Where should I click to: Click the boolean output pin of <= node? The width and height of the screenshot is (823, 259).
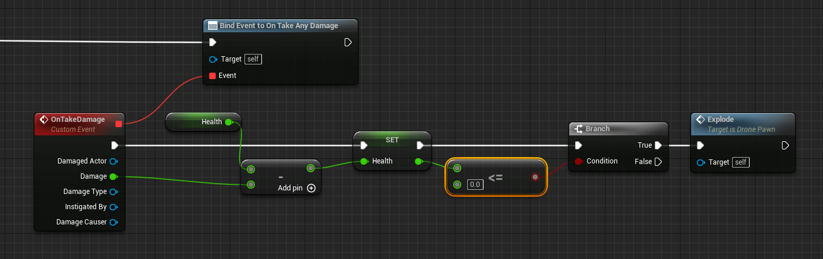tap(535, 176)
